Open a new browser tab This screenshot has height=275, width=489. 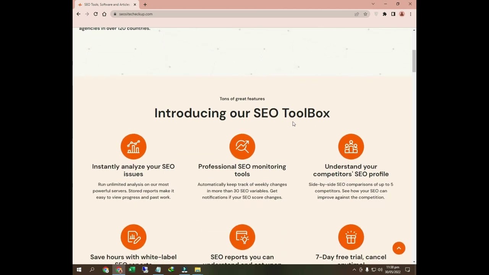click(145, 5)
